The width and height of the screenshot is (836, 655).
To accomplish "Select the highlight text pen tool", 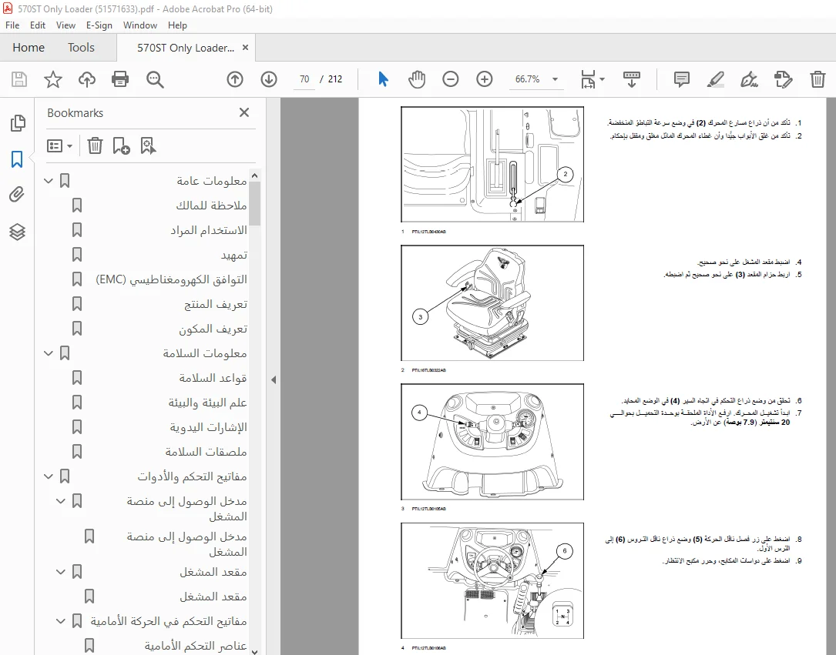I will [715, 79].
